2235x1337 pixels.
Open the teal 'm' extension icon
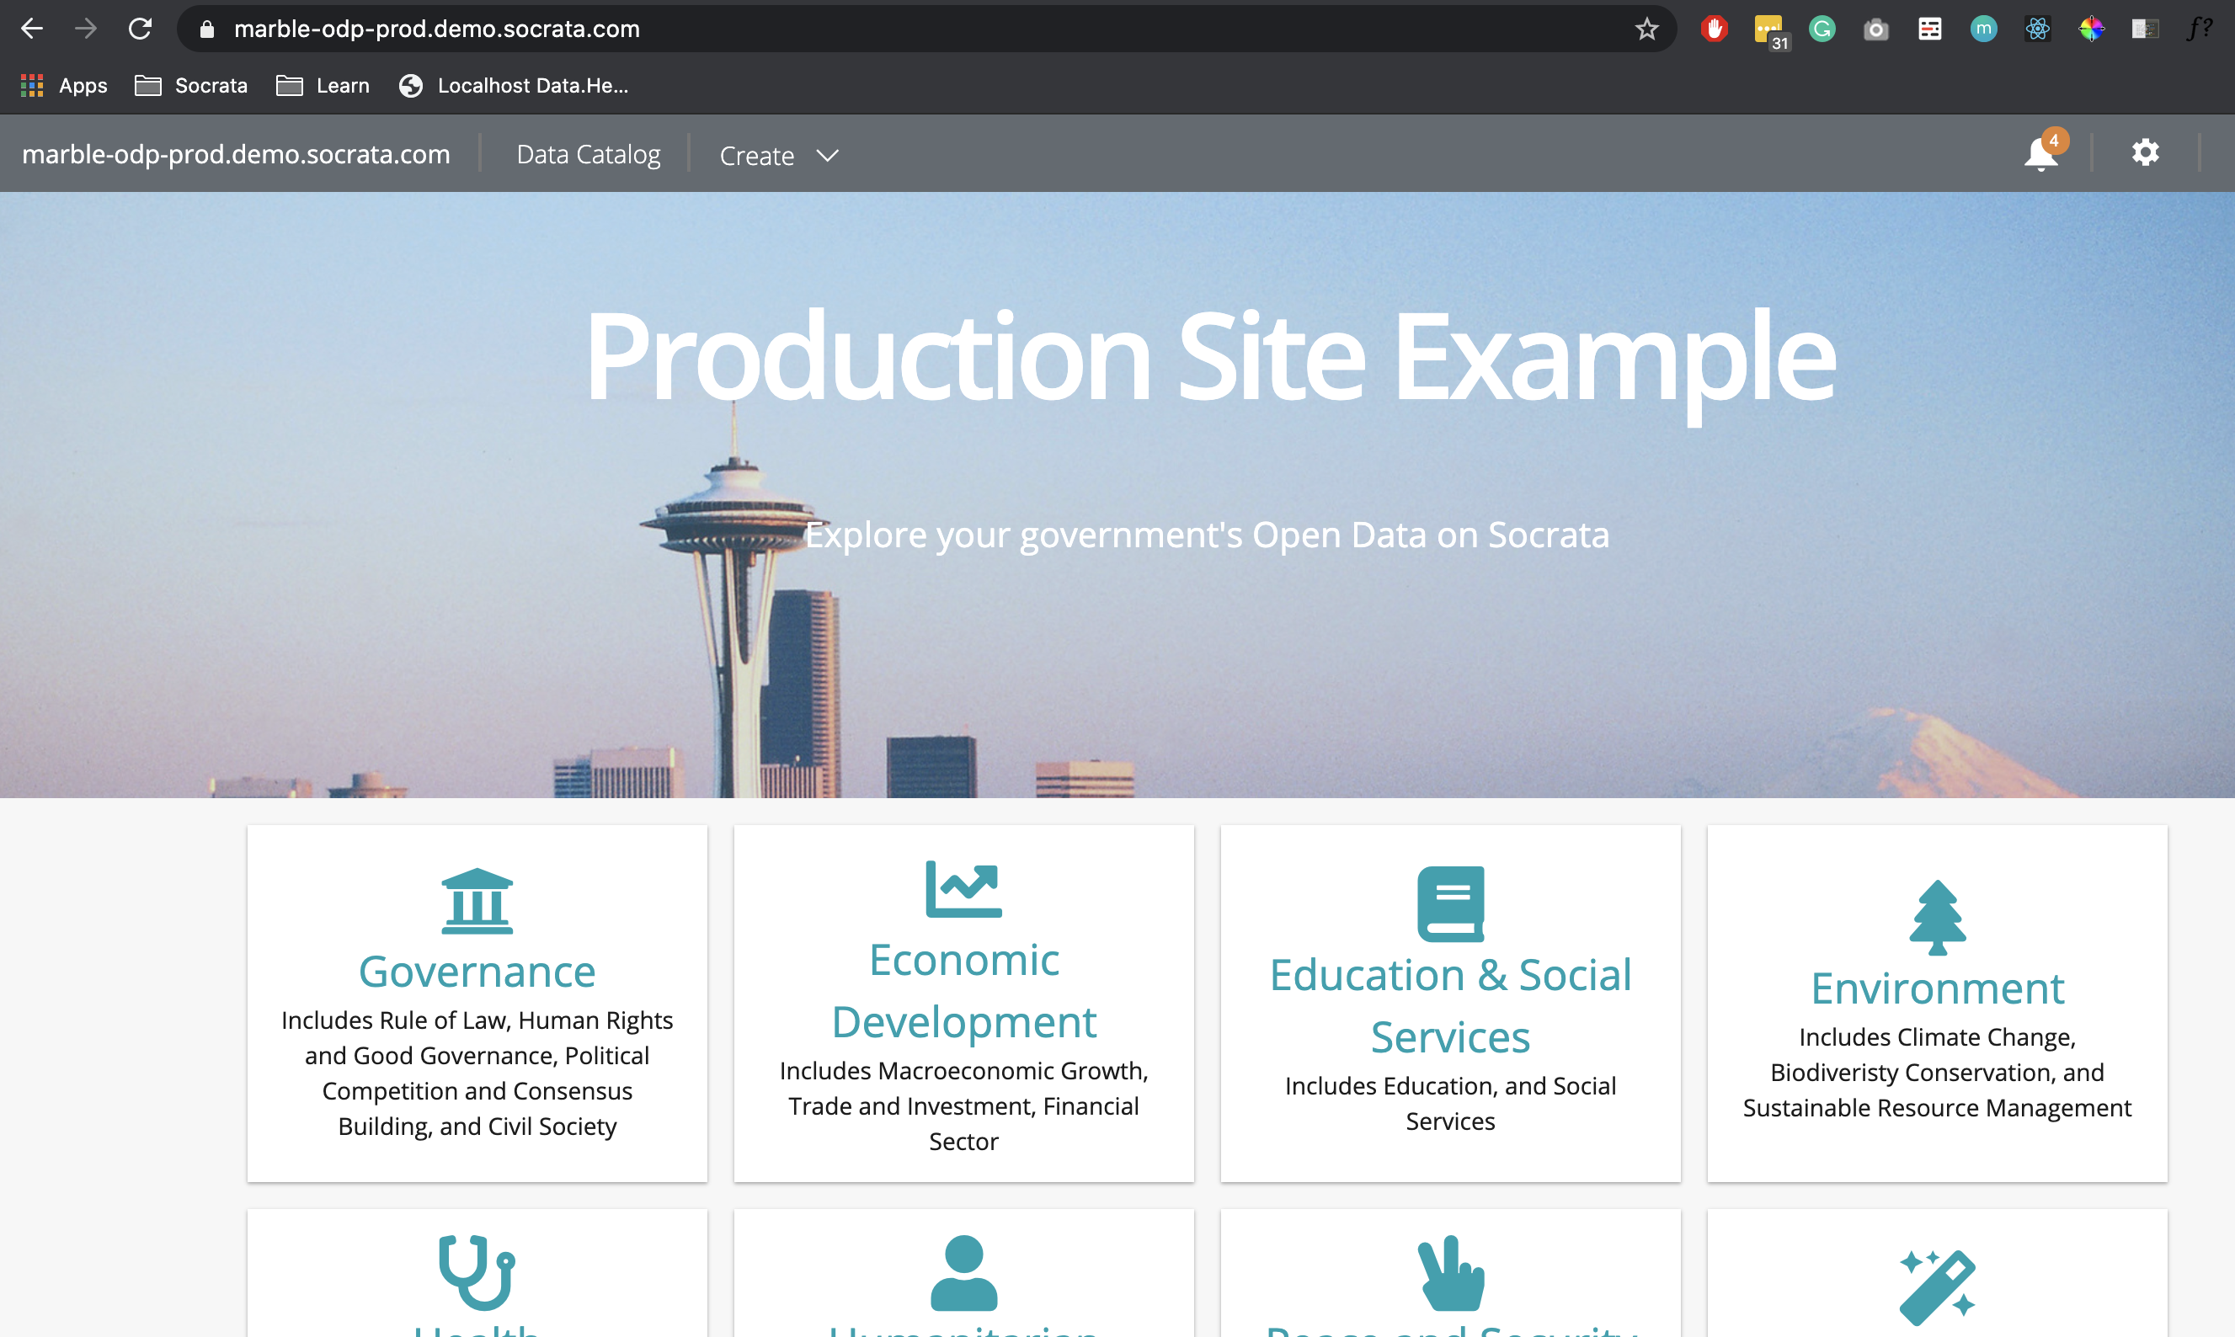(1984, 29)
